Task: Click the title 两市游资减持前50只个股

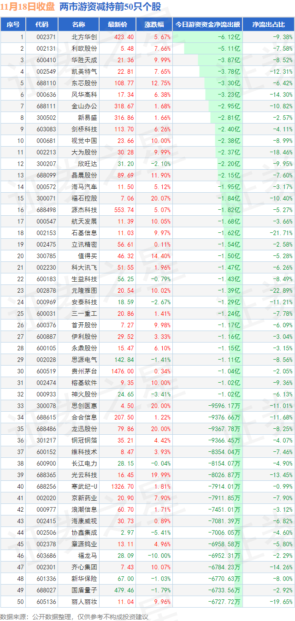Action: coord(111,7)
